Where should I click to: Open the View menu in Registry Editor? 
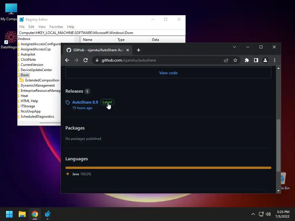click(x=42, y=27)
